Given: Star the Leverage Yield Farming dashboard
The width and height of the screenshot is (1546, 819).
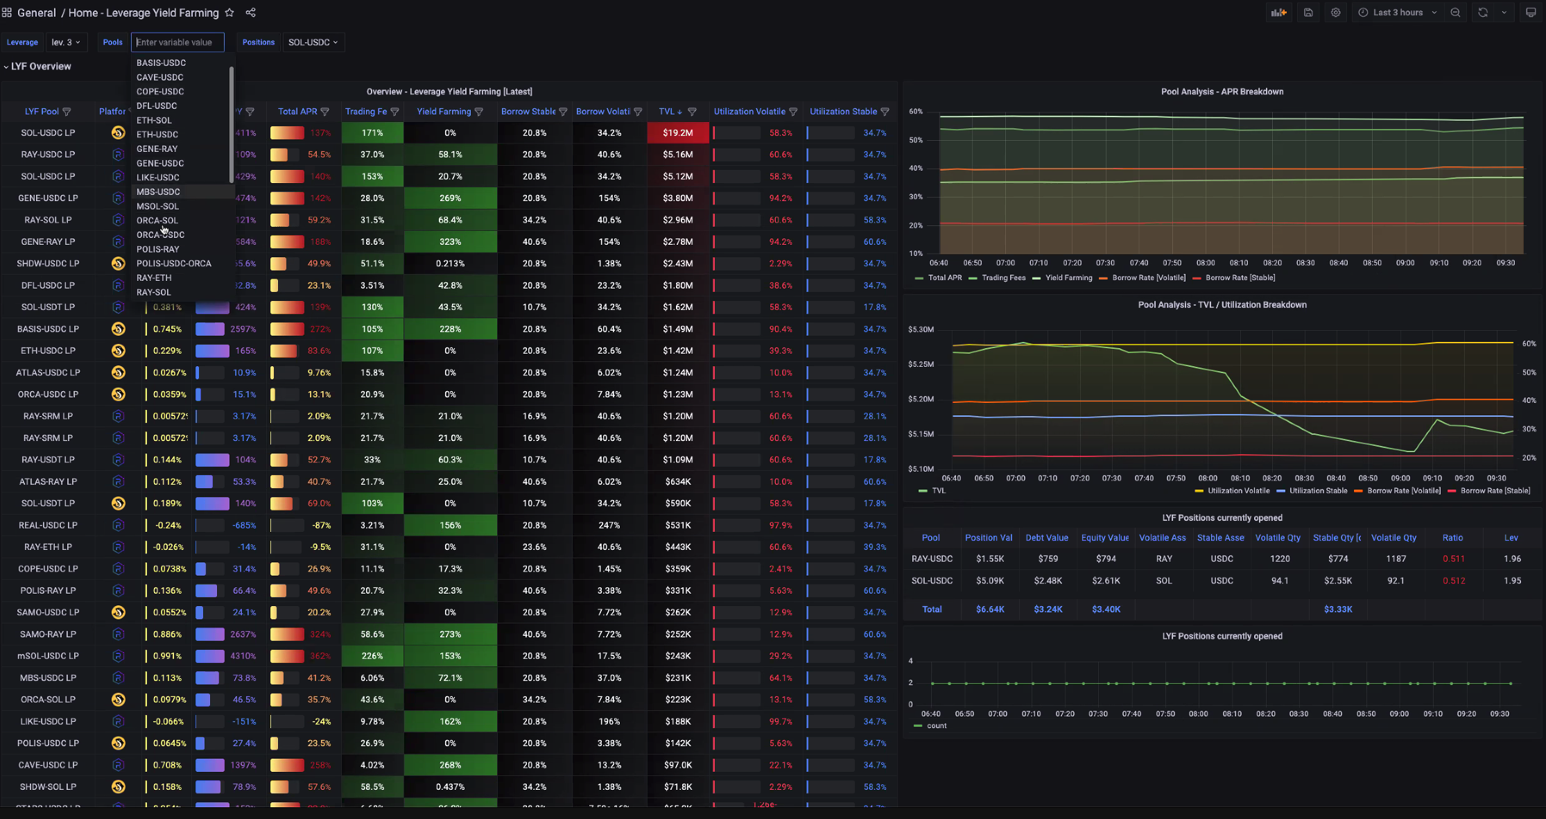Looking at the screenshot, I should 229,12.
